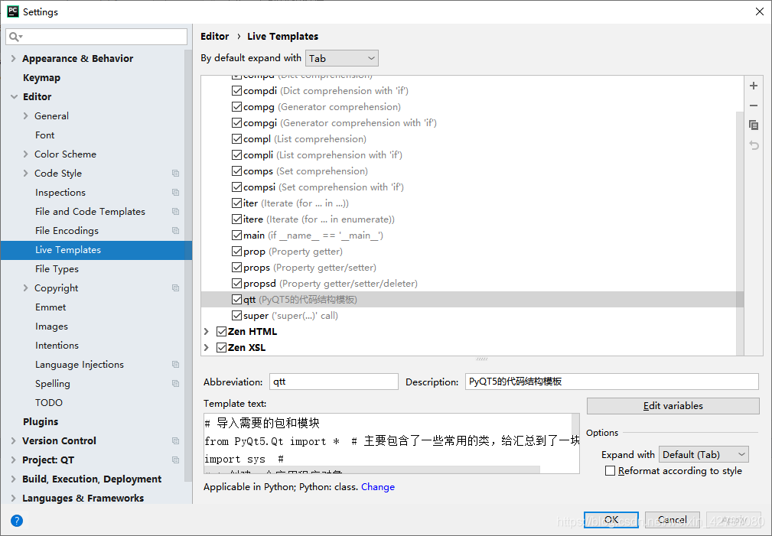Click project-level icon beside Project: QT
The height and width of the screenshot is (536, 772).
[x=175, y=460]
